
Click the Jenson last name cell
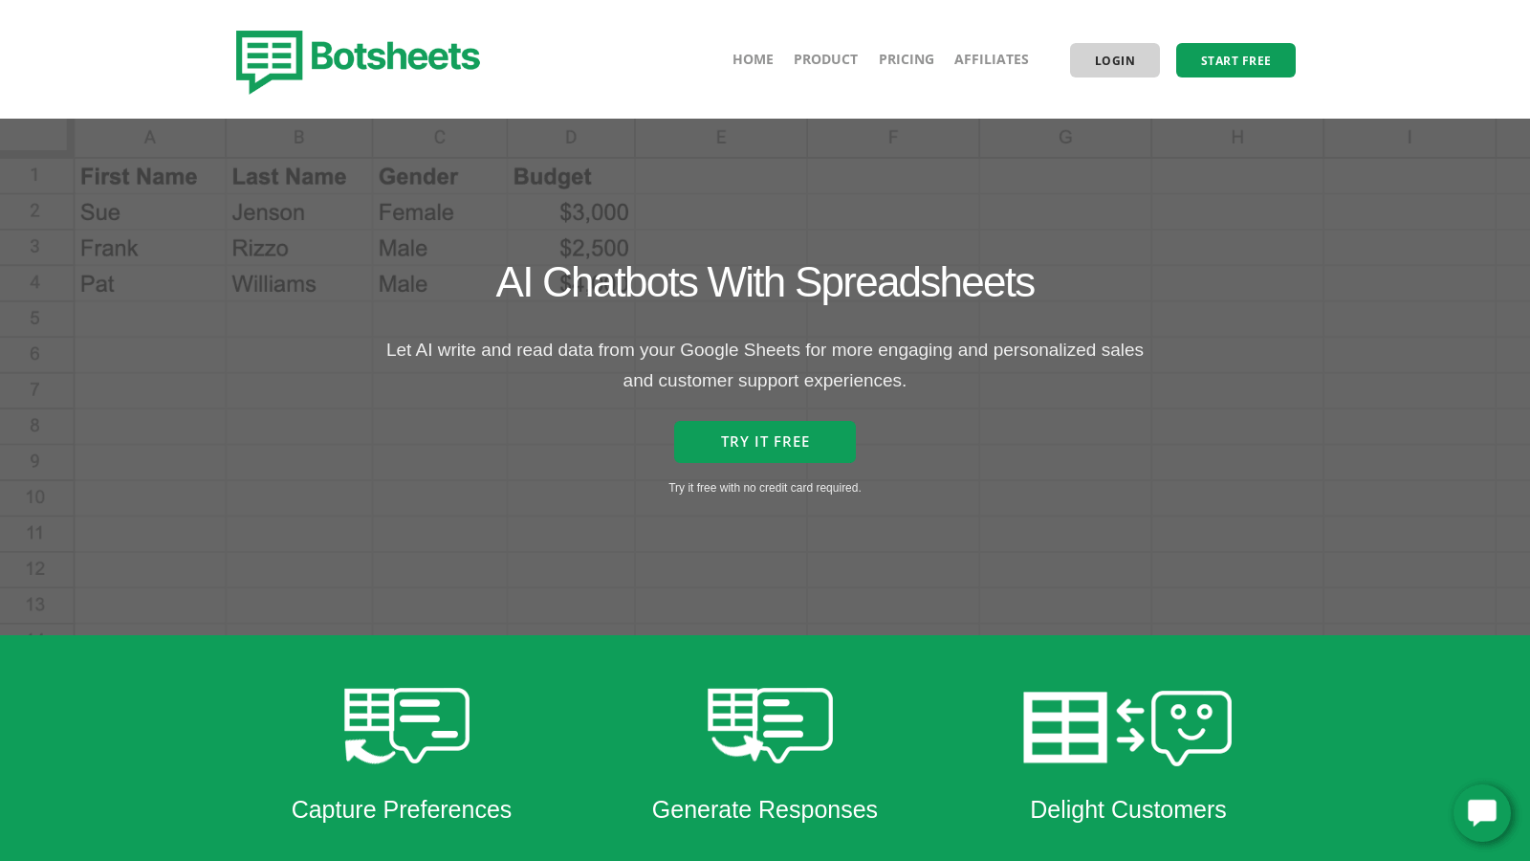(298, 212)
